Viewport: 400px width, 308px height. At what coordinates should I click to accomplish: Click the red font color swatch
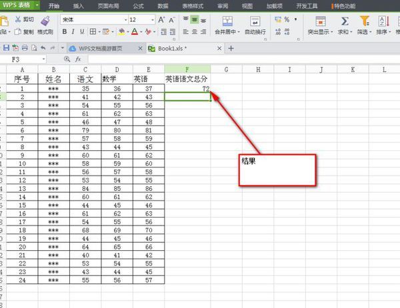[x=134, y=31]
